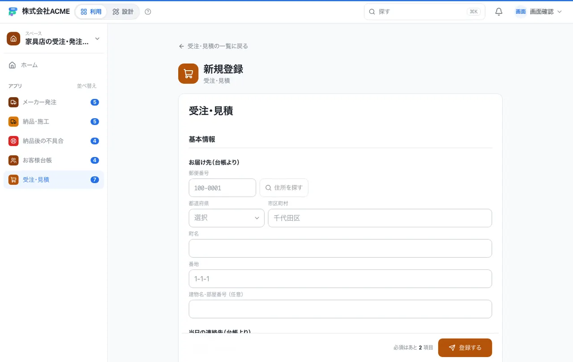
Task: Click the 町名 input field
Action: (x=340, y=248)
